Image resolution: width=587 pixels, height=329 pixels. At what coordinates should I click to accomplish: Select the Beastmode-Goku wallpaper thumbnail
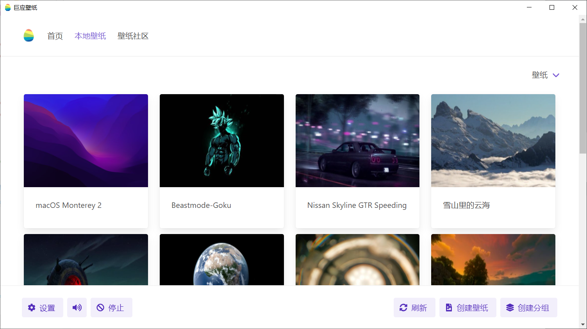(x=222, y=141)
